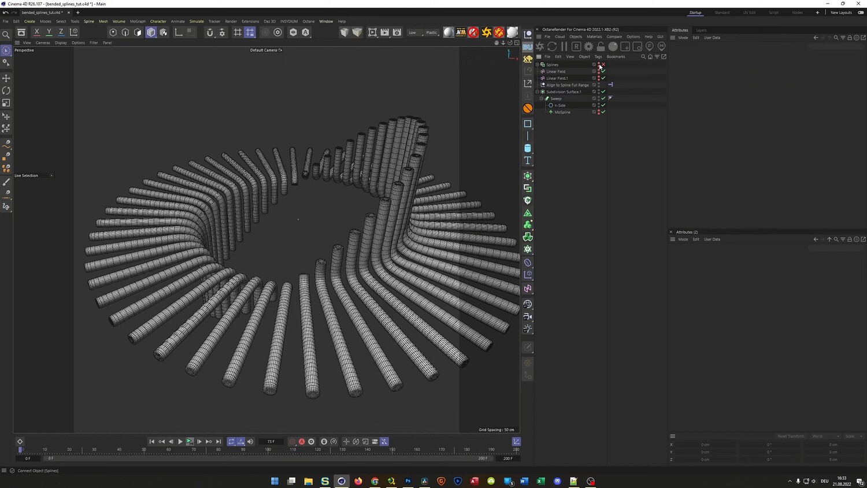The width and height of the screenshot is (867, 488).
Task: Enable the Splines object red X
Action: (x=603, y=65)
